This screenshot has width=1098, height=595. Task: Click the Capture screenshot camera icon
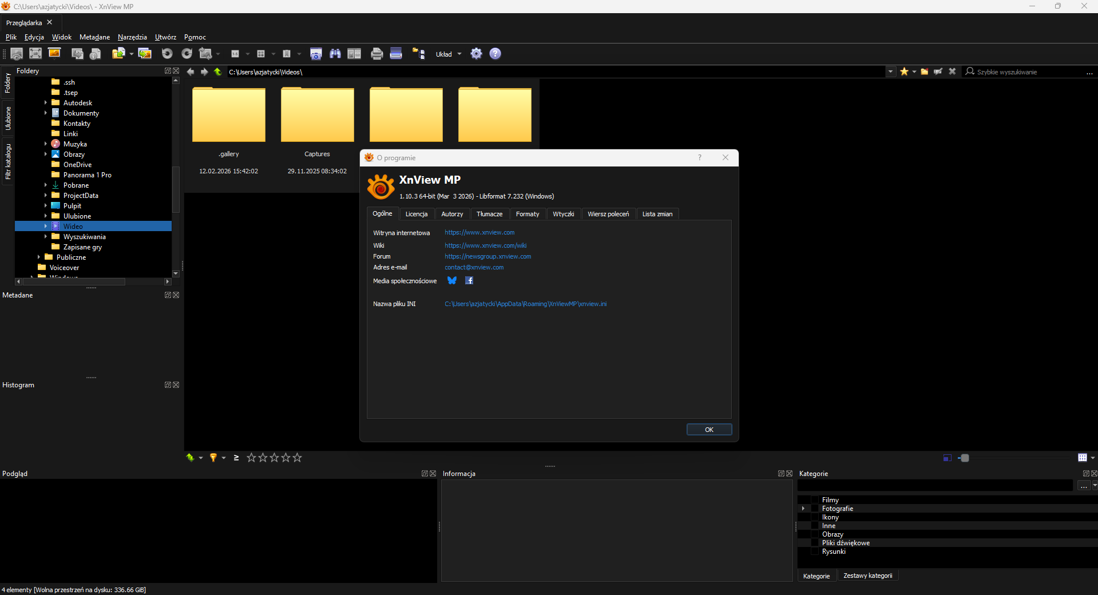click(x=316, y=54)
